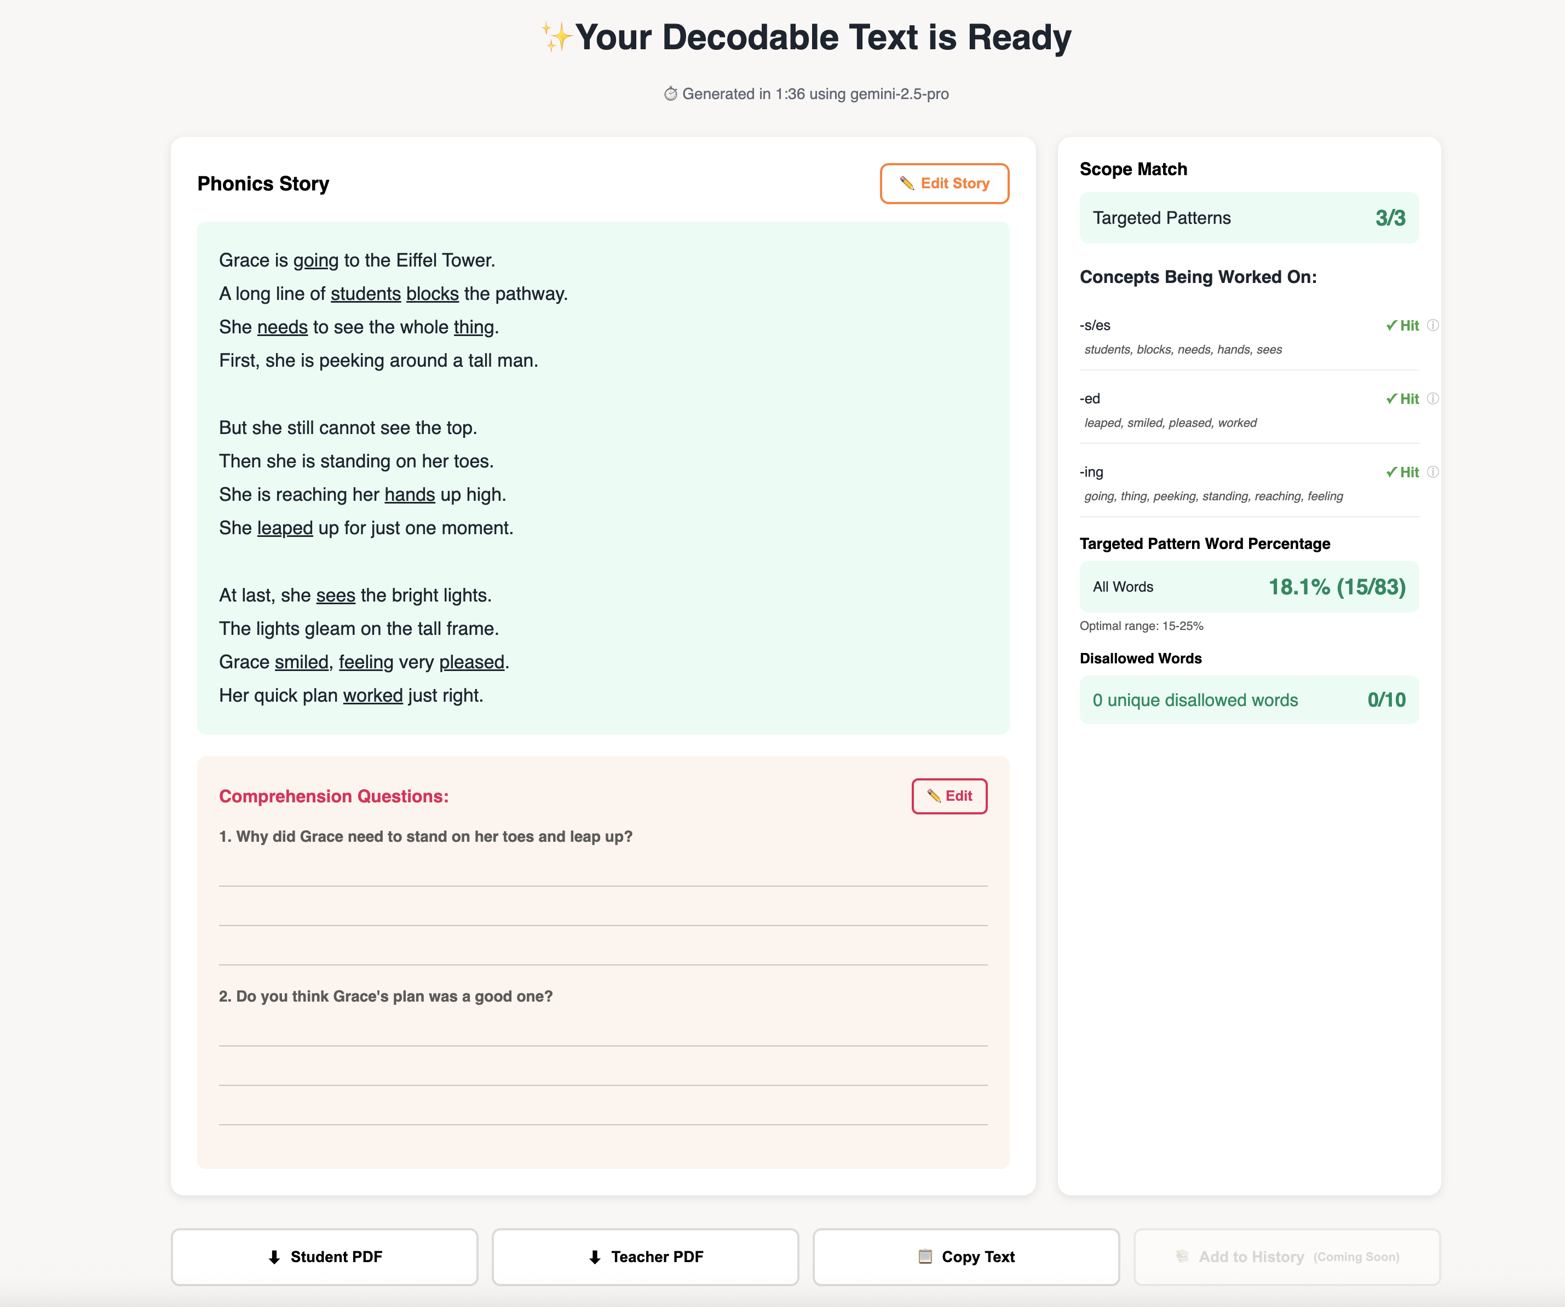This screenshot has width=1565, height=1307.
Task: Copy the story text to clipboard
Action: coord(966,1257)
